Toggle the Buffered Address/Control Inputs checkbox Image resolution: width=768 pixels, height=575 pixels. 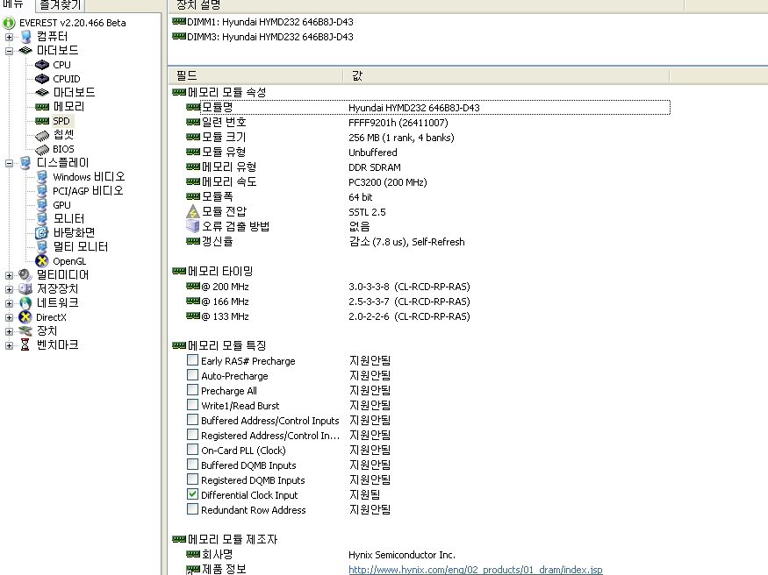(193, 420)
